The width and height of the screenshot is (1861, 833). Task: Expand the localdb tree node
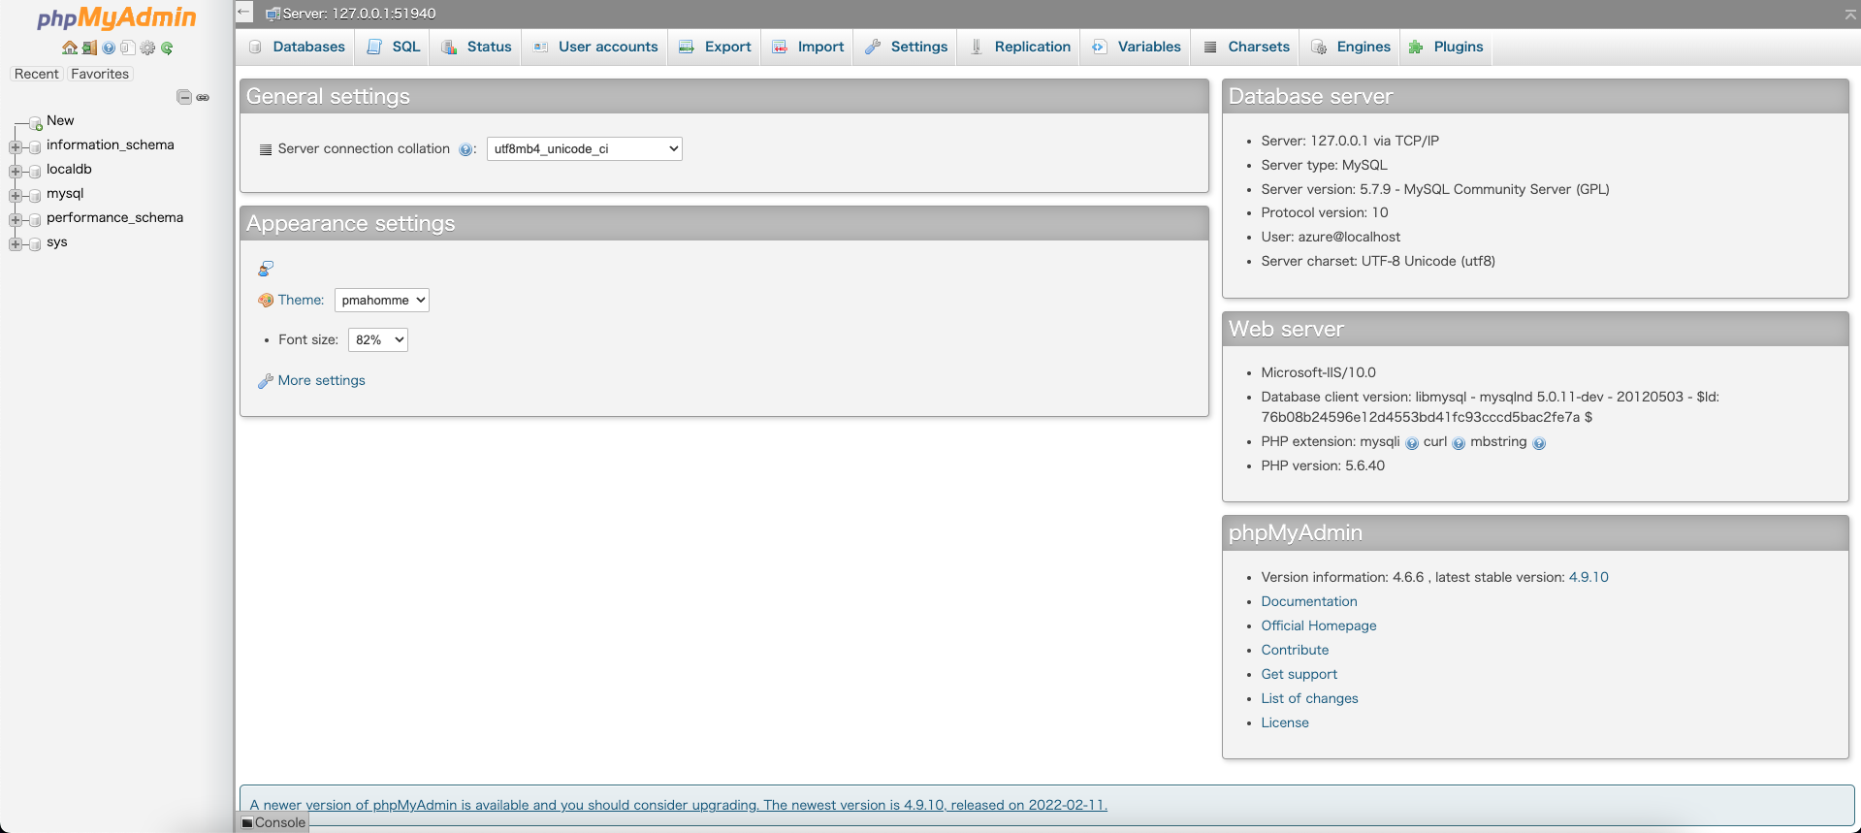(x=15, y=171)
